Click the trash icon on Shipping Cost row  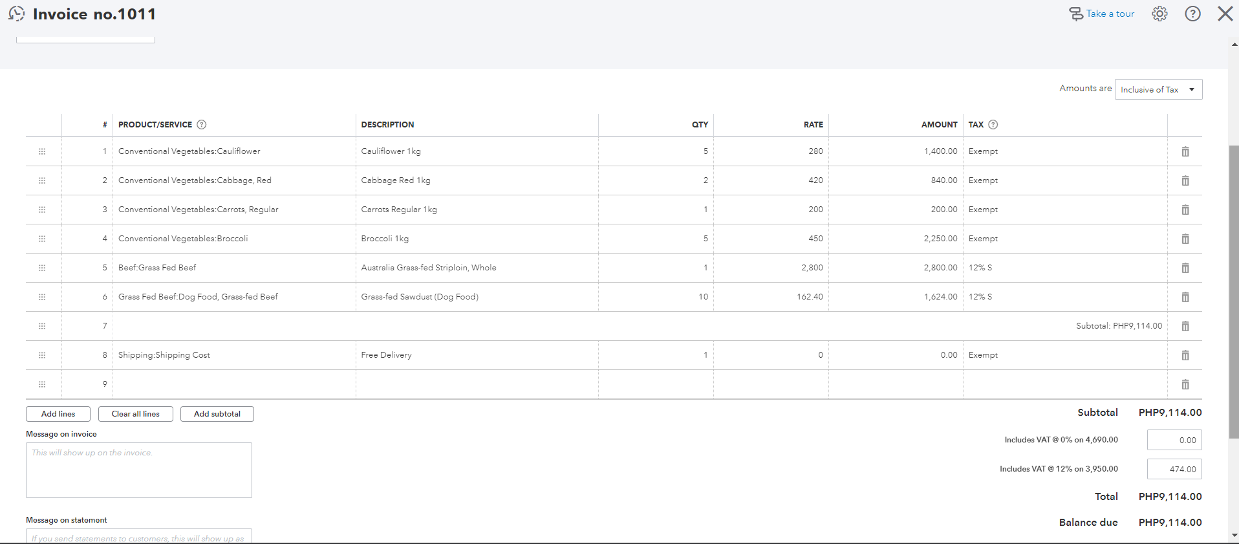[1185, 355]
